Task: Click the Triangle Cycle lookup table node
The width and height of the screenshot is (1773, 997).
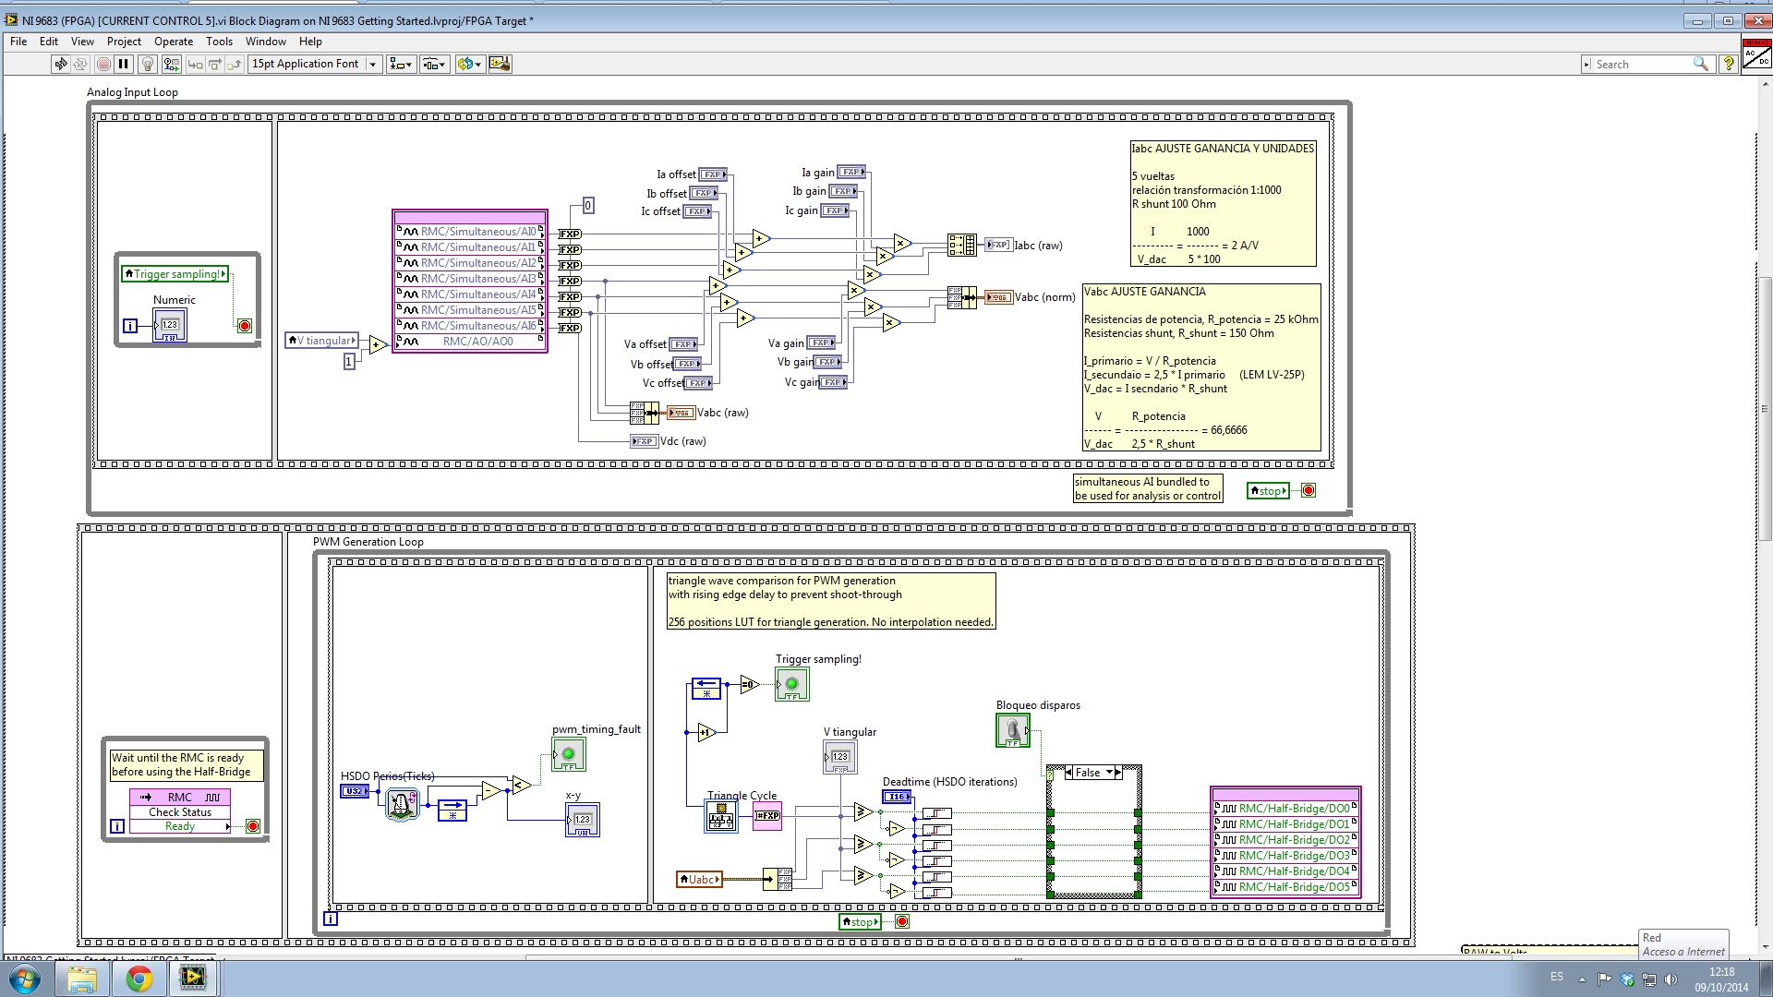Action: tap(721, 816)
